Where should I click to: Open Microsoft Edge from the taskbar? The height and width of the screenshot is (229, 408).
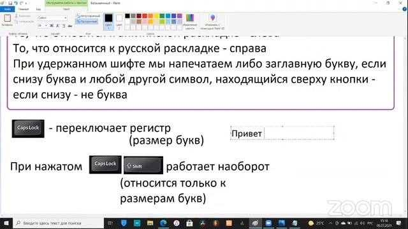pos(163,223)
